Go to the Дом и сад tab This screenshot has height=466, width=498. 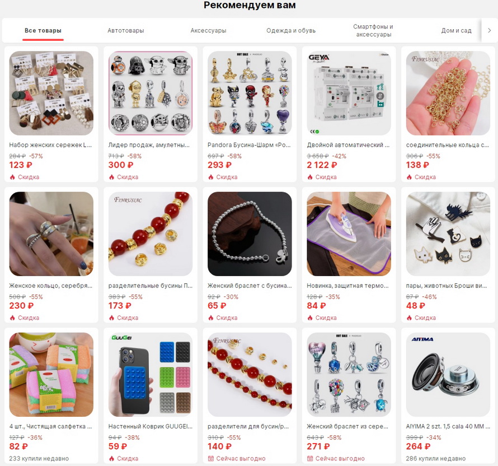[x=456, y=30]
